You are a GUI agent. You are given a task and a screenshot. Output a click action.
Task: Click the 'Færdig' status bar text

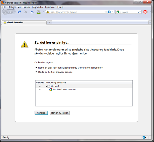pos(6,137)
